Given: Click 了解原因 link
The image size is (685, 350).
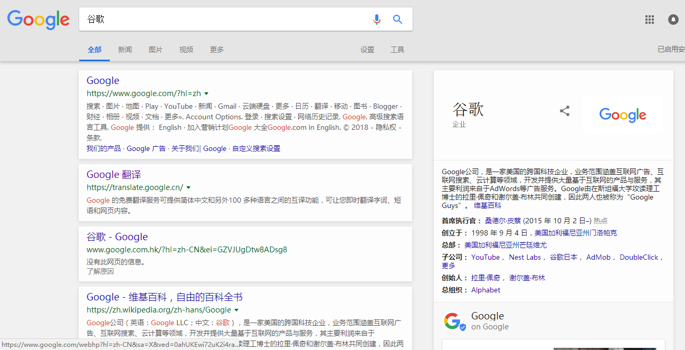Looking at the screenshot, I should (x=100, y=271).
